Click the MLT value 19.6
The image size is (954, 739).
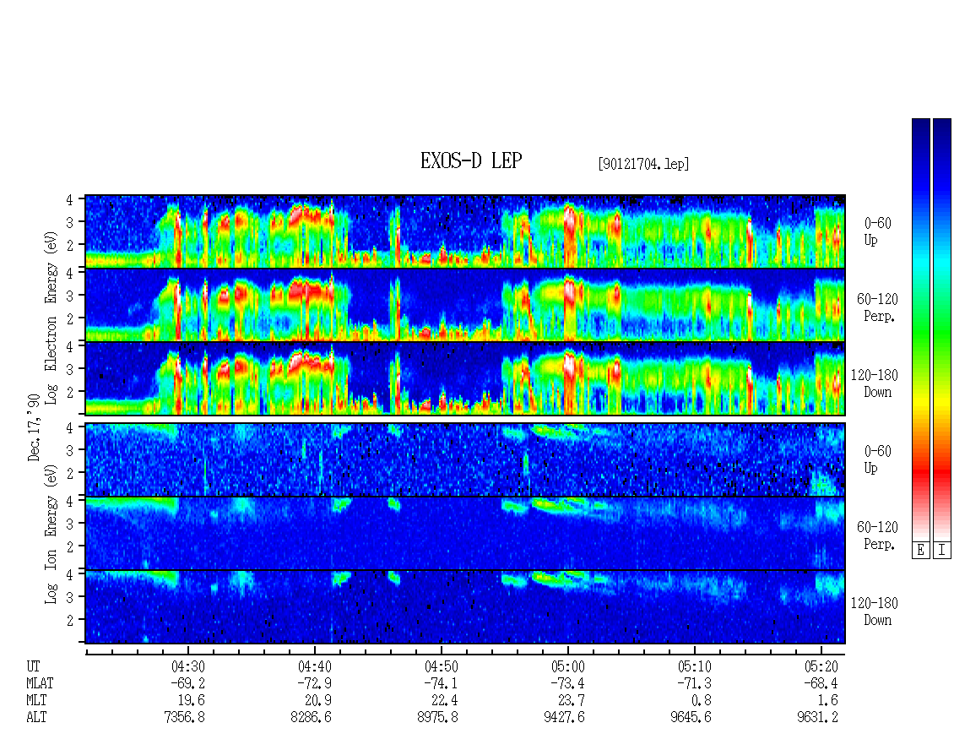[192, 701]
